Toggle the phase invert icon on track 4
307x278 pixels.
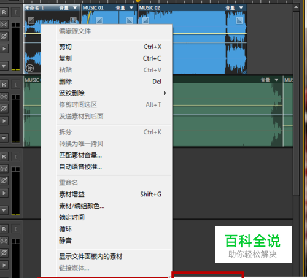click(x=4, y=253)
